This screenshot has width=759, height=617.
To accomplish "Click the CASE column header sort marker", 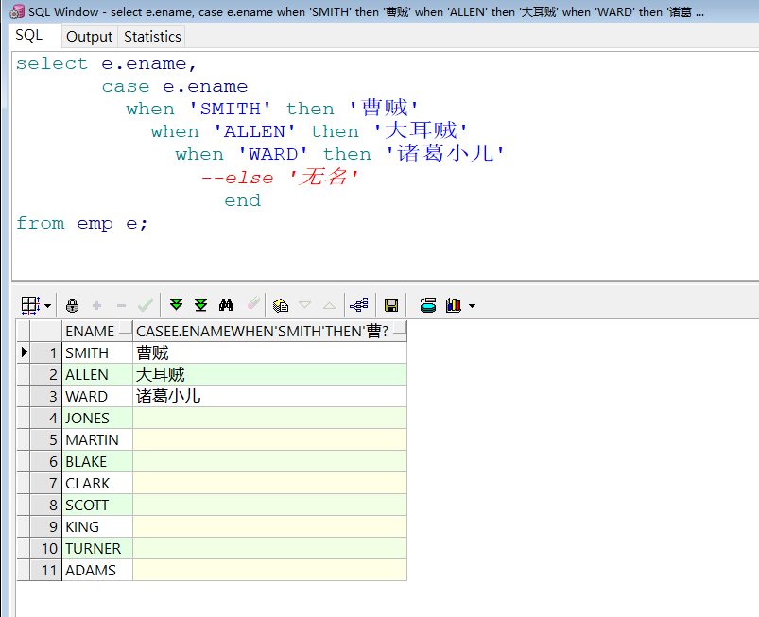I will (400, 330).
